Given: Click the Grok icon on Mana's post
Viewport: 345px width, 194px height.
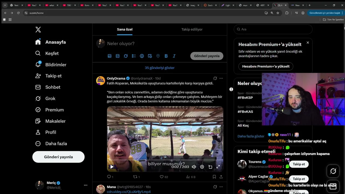Looking at the screenshot, I should pos(215,187).
